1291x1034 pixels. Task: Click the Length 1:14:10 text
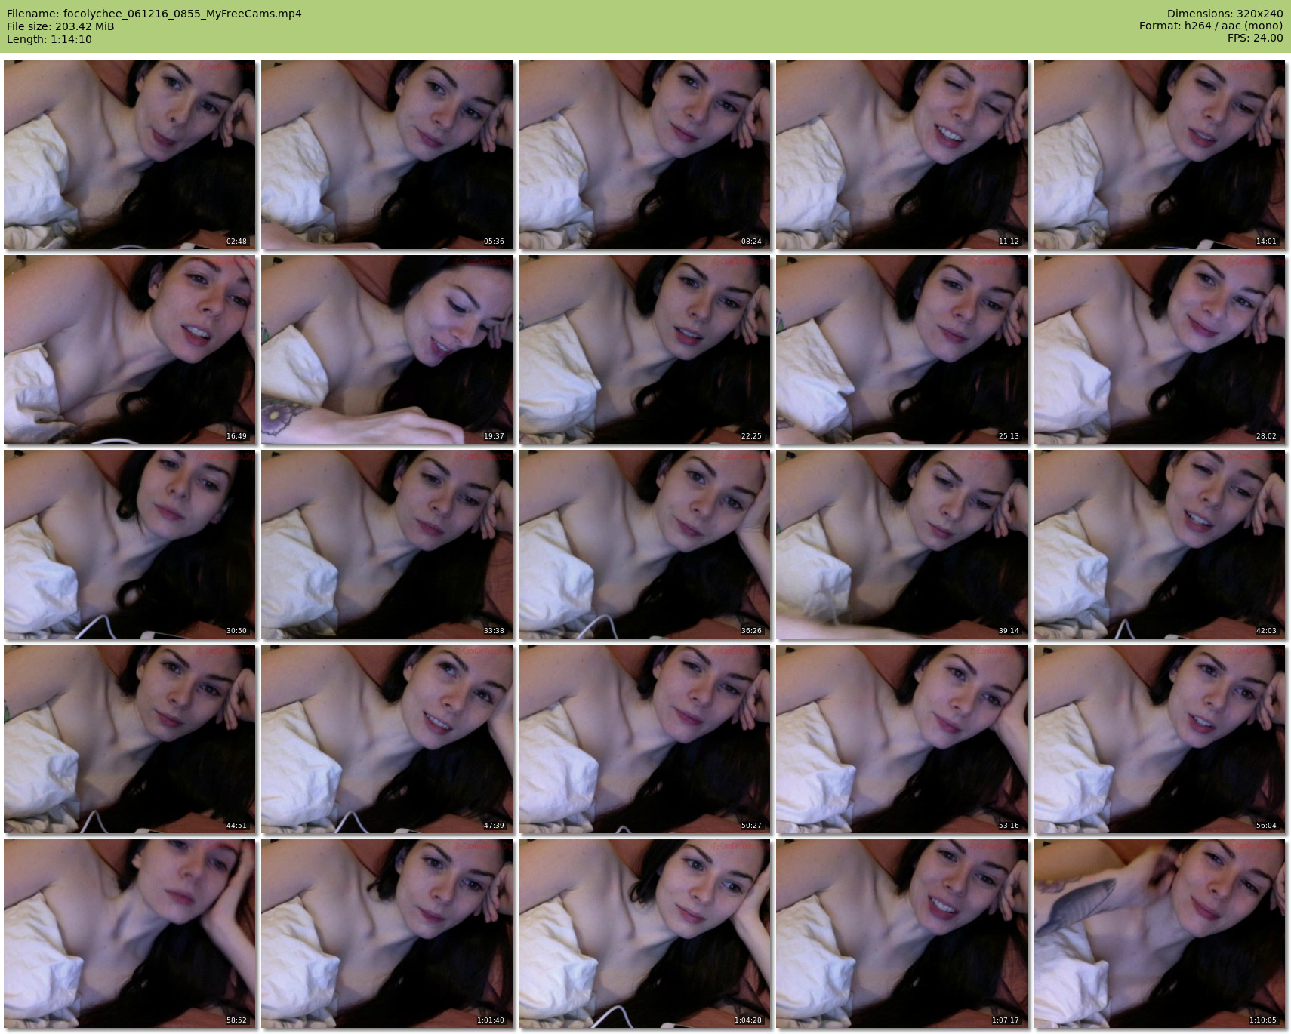coord(49,39)
